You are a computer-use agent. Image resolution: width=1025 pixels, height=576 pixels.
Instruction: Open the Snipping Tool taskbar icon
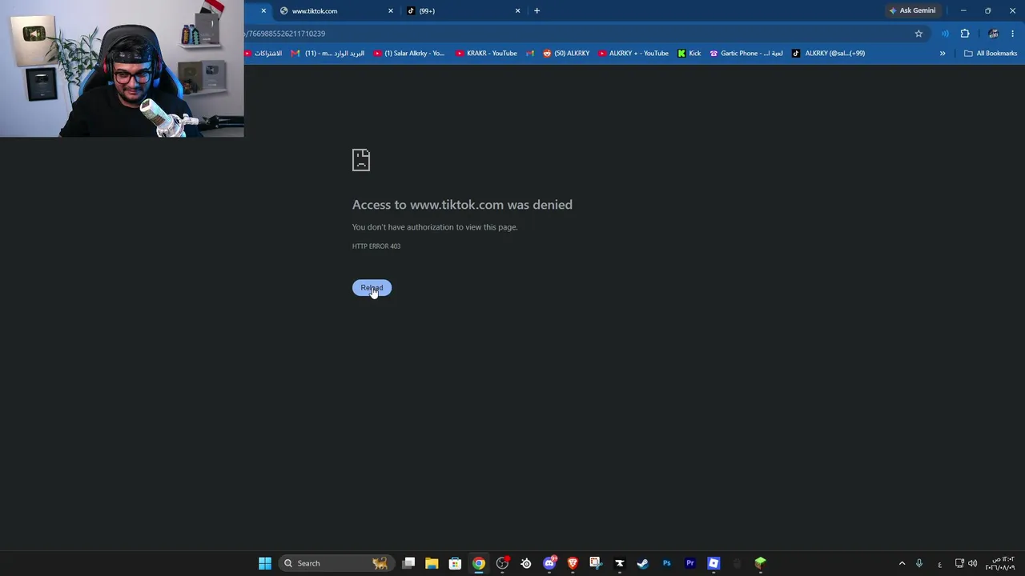click(x=596, y=563)
